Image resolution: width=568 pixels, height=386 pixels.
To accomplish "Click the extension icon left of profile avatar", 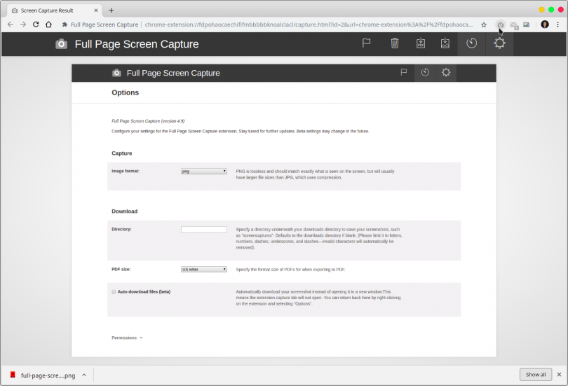I will (527, 25).
